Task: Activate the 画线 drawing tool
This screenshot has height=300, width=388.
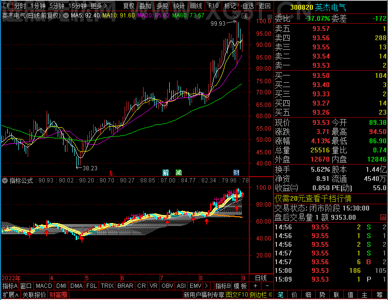Action: 196,6
